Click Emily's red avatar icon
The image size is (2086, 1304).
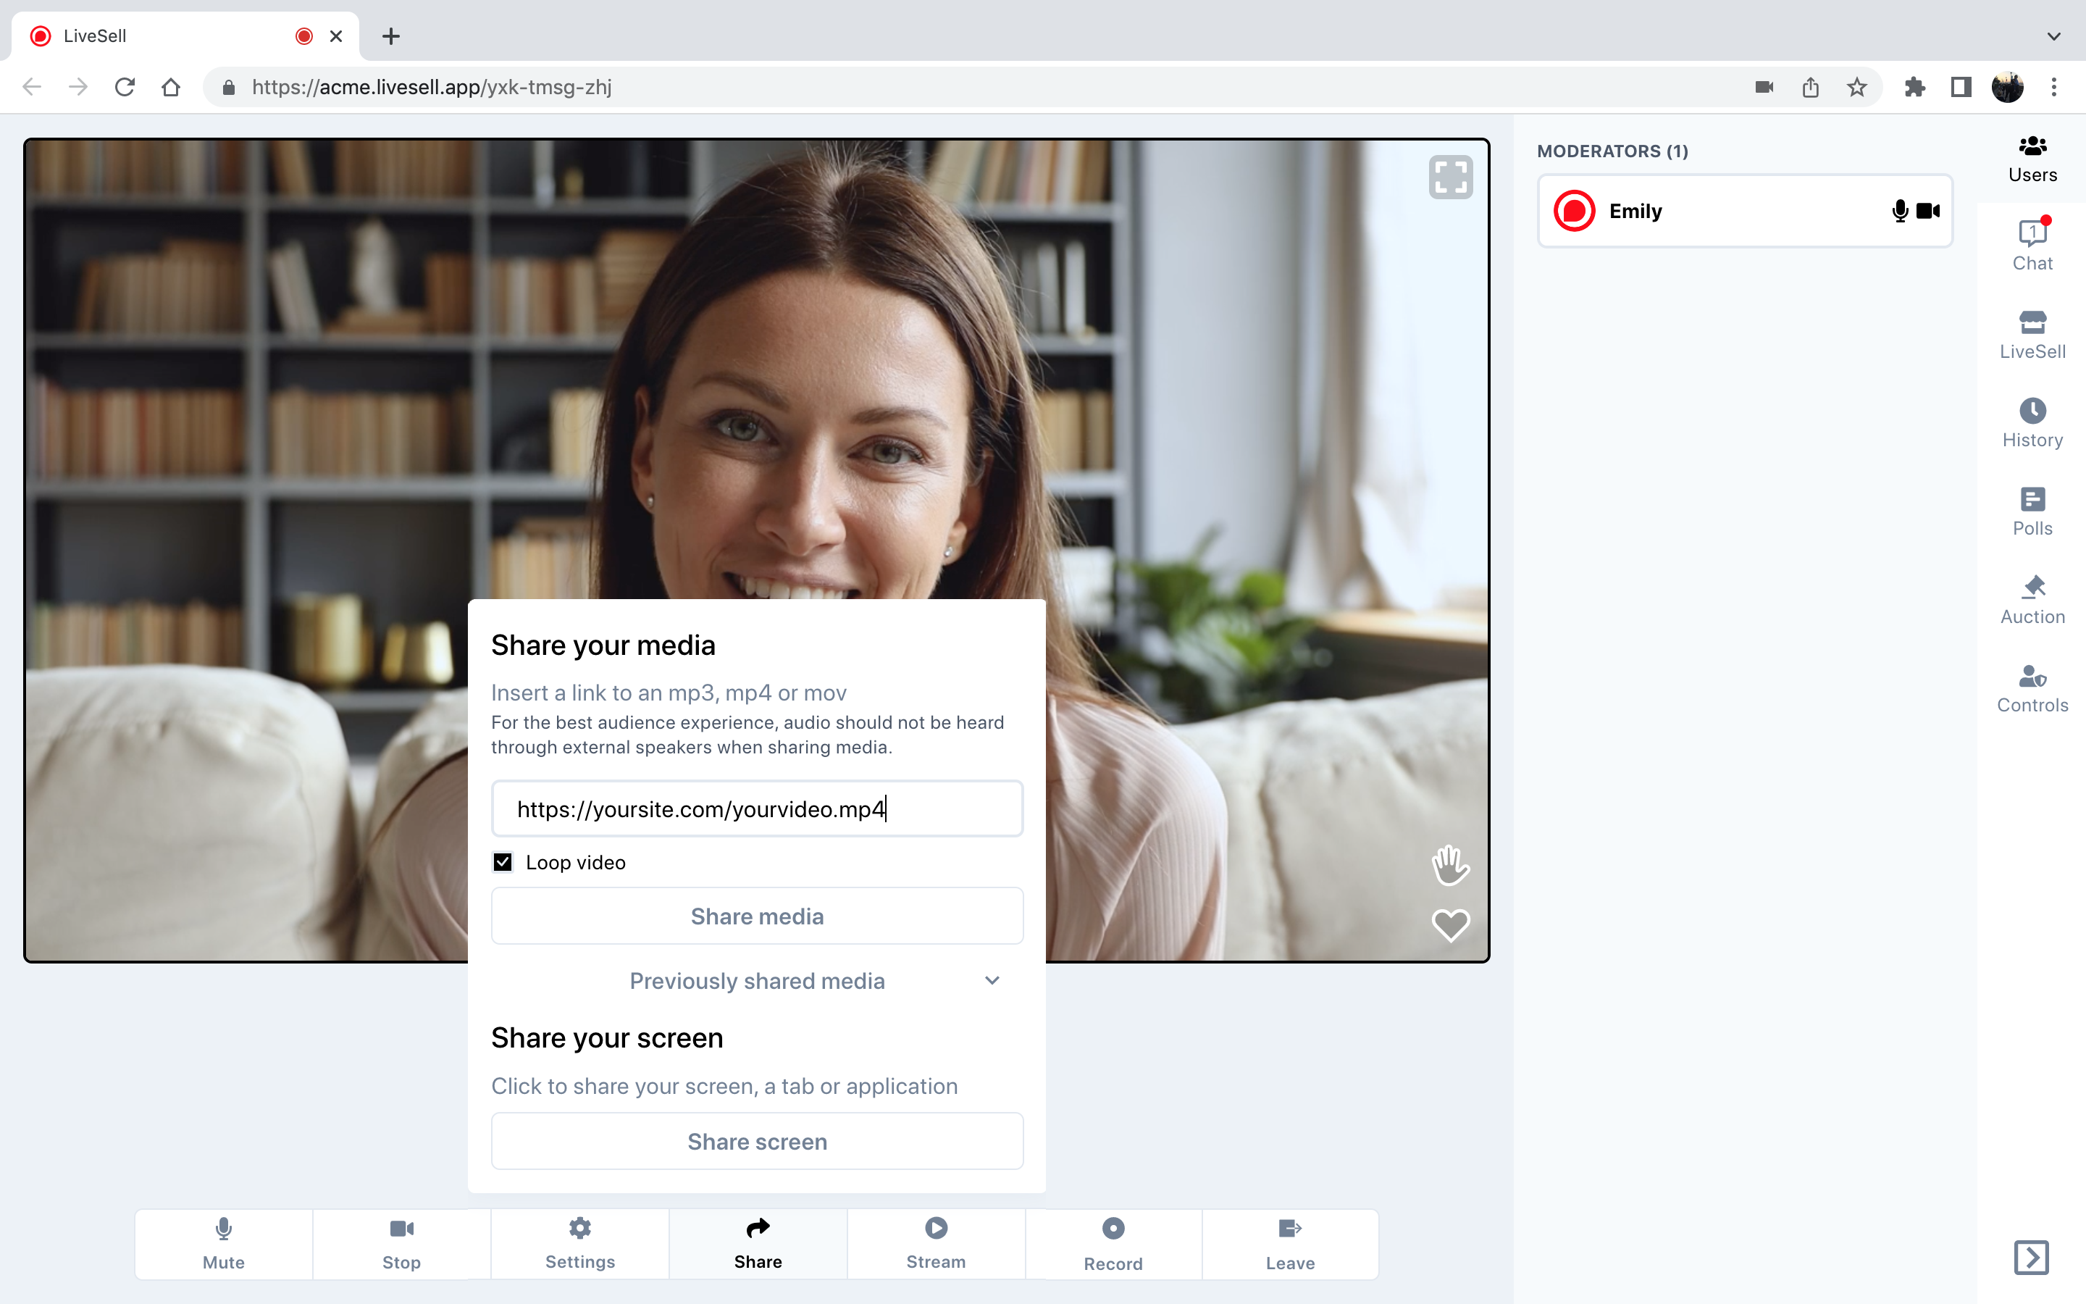[x=1574, y=212]
